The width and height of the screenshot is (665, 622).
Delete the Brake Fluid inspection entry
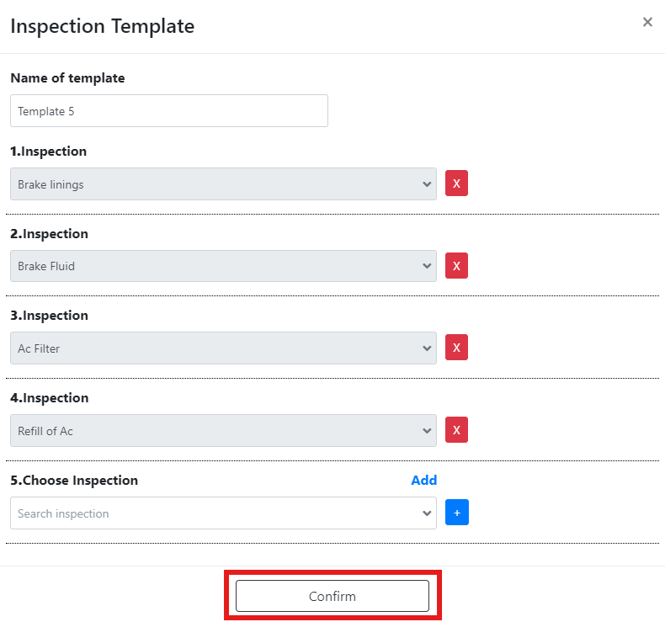pos(456,266)
